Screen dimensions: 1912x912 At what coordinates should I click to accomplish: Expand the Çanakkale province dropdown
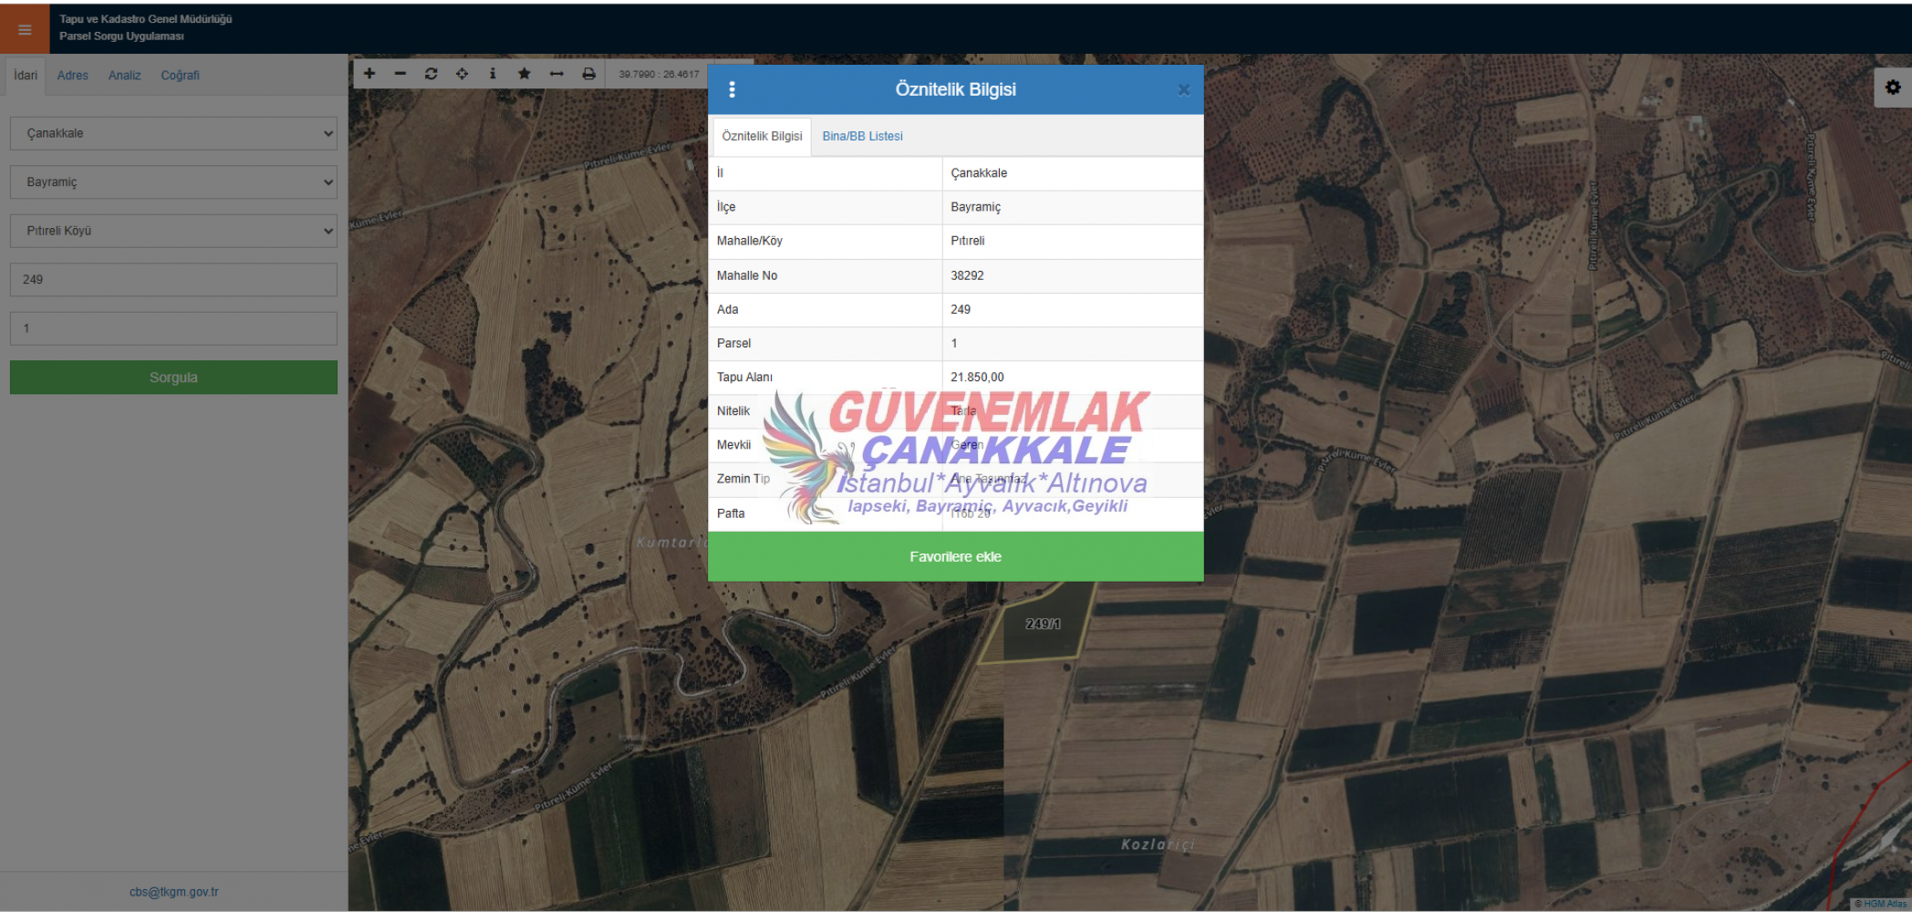[173, 133]
